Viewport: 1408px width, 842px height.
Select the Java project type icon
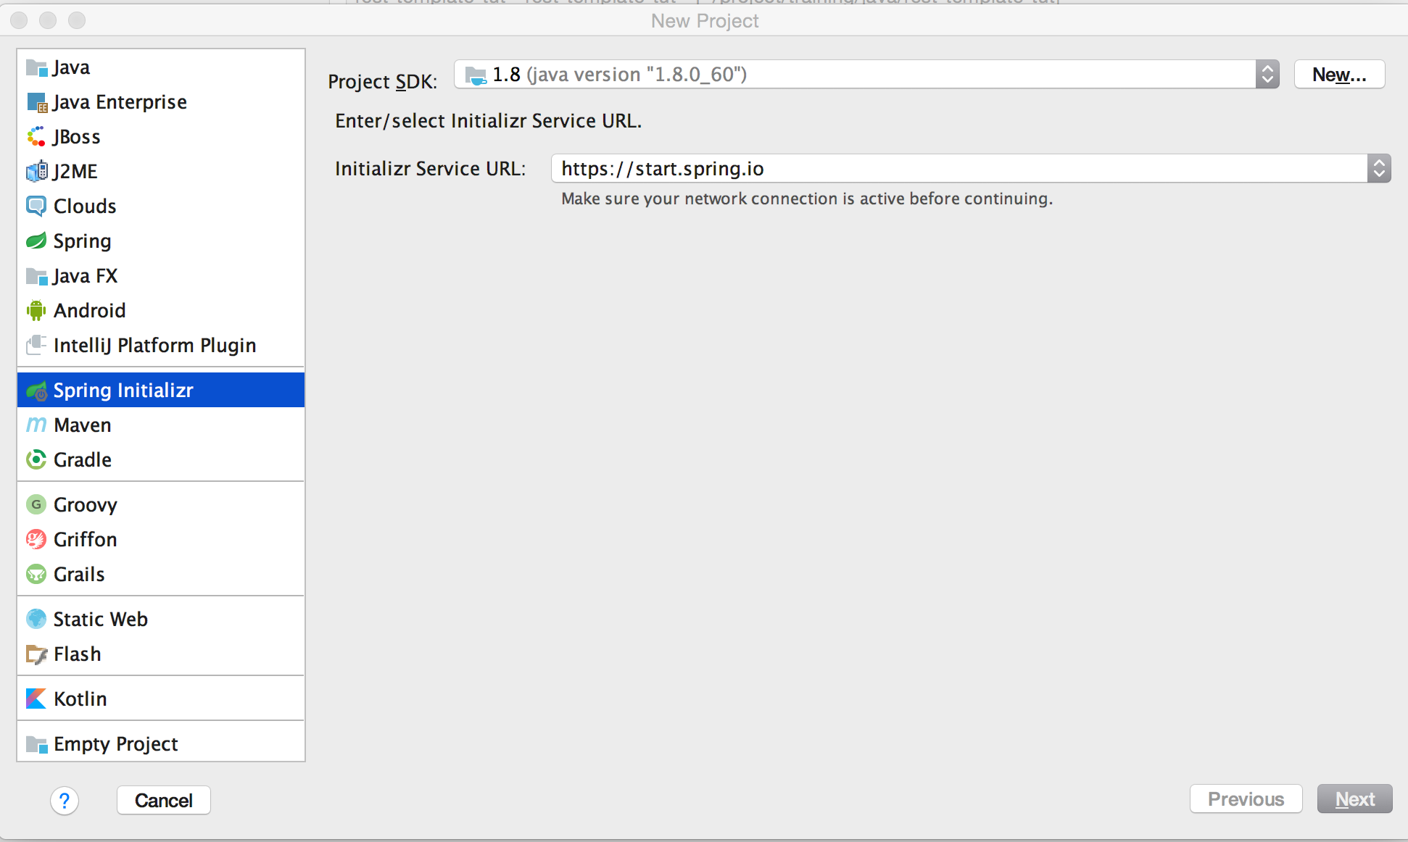[x=36, y=68]
